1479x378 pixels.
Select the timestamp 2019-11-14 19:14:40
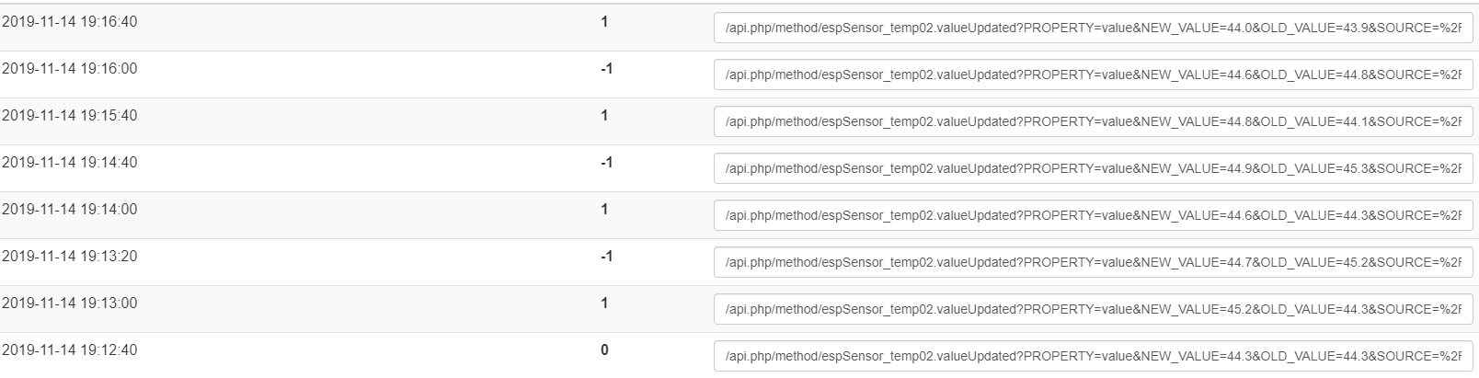pos(70,162)
